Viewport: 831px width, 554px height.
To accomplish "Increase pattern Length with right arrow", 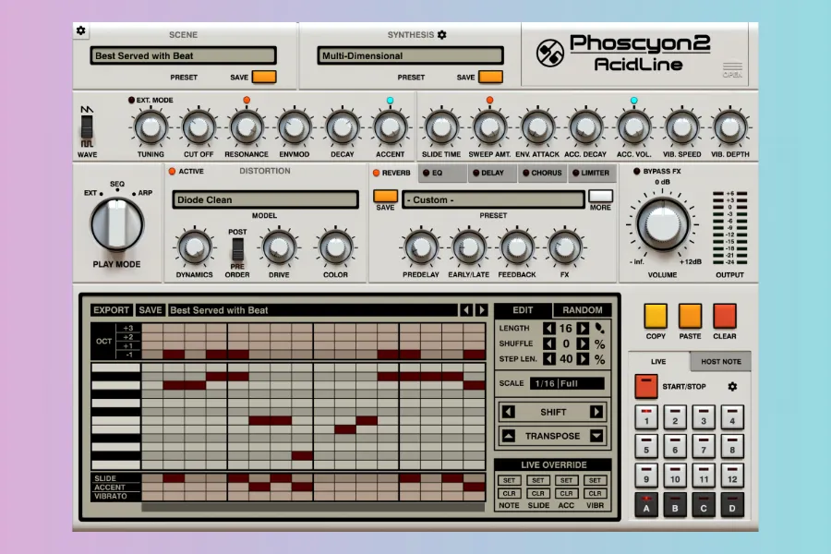I will (x=584, y=328).
